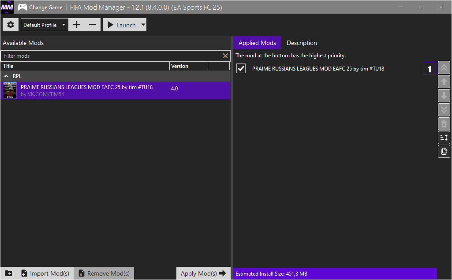The height and width of the screenshot is (280, 452).
Task: Click the Import Mod(s) button
Action: [x=45, y=273]
